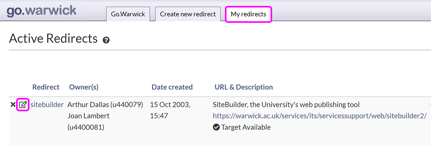Click help icon beside Active Redirects
Screen dimensions: 431x162
pyautogui.click(x=106, y=40)
